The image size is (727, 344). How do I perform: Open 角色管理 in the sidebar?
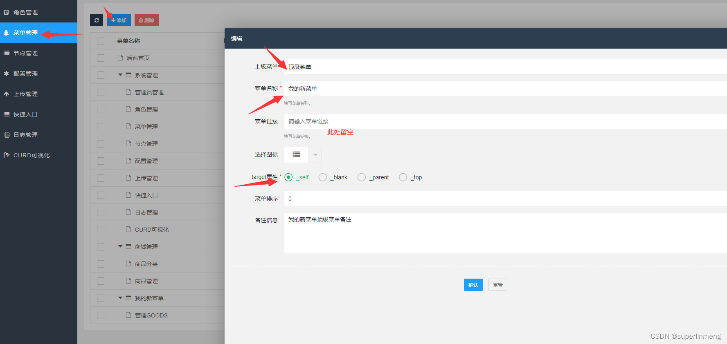(38, 12)
